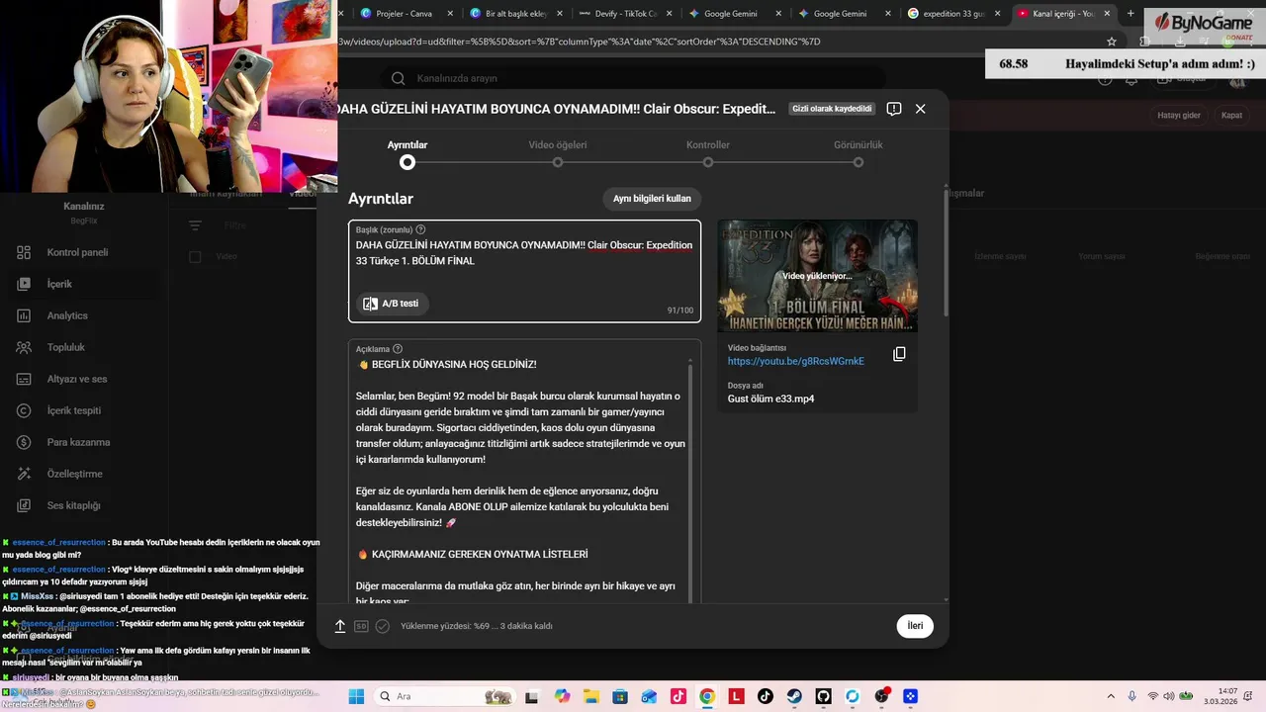Open Ses kitaplığı in sidebar
The height and width of the screenshot is (712, 1266).
pos(84,505)
